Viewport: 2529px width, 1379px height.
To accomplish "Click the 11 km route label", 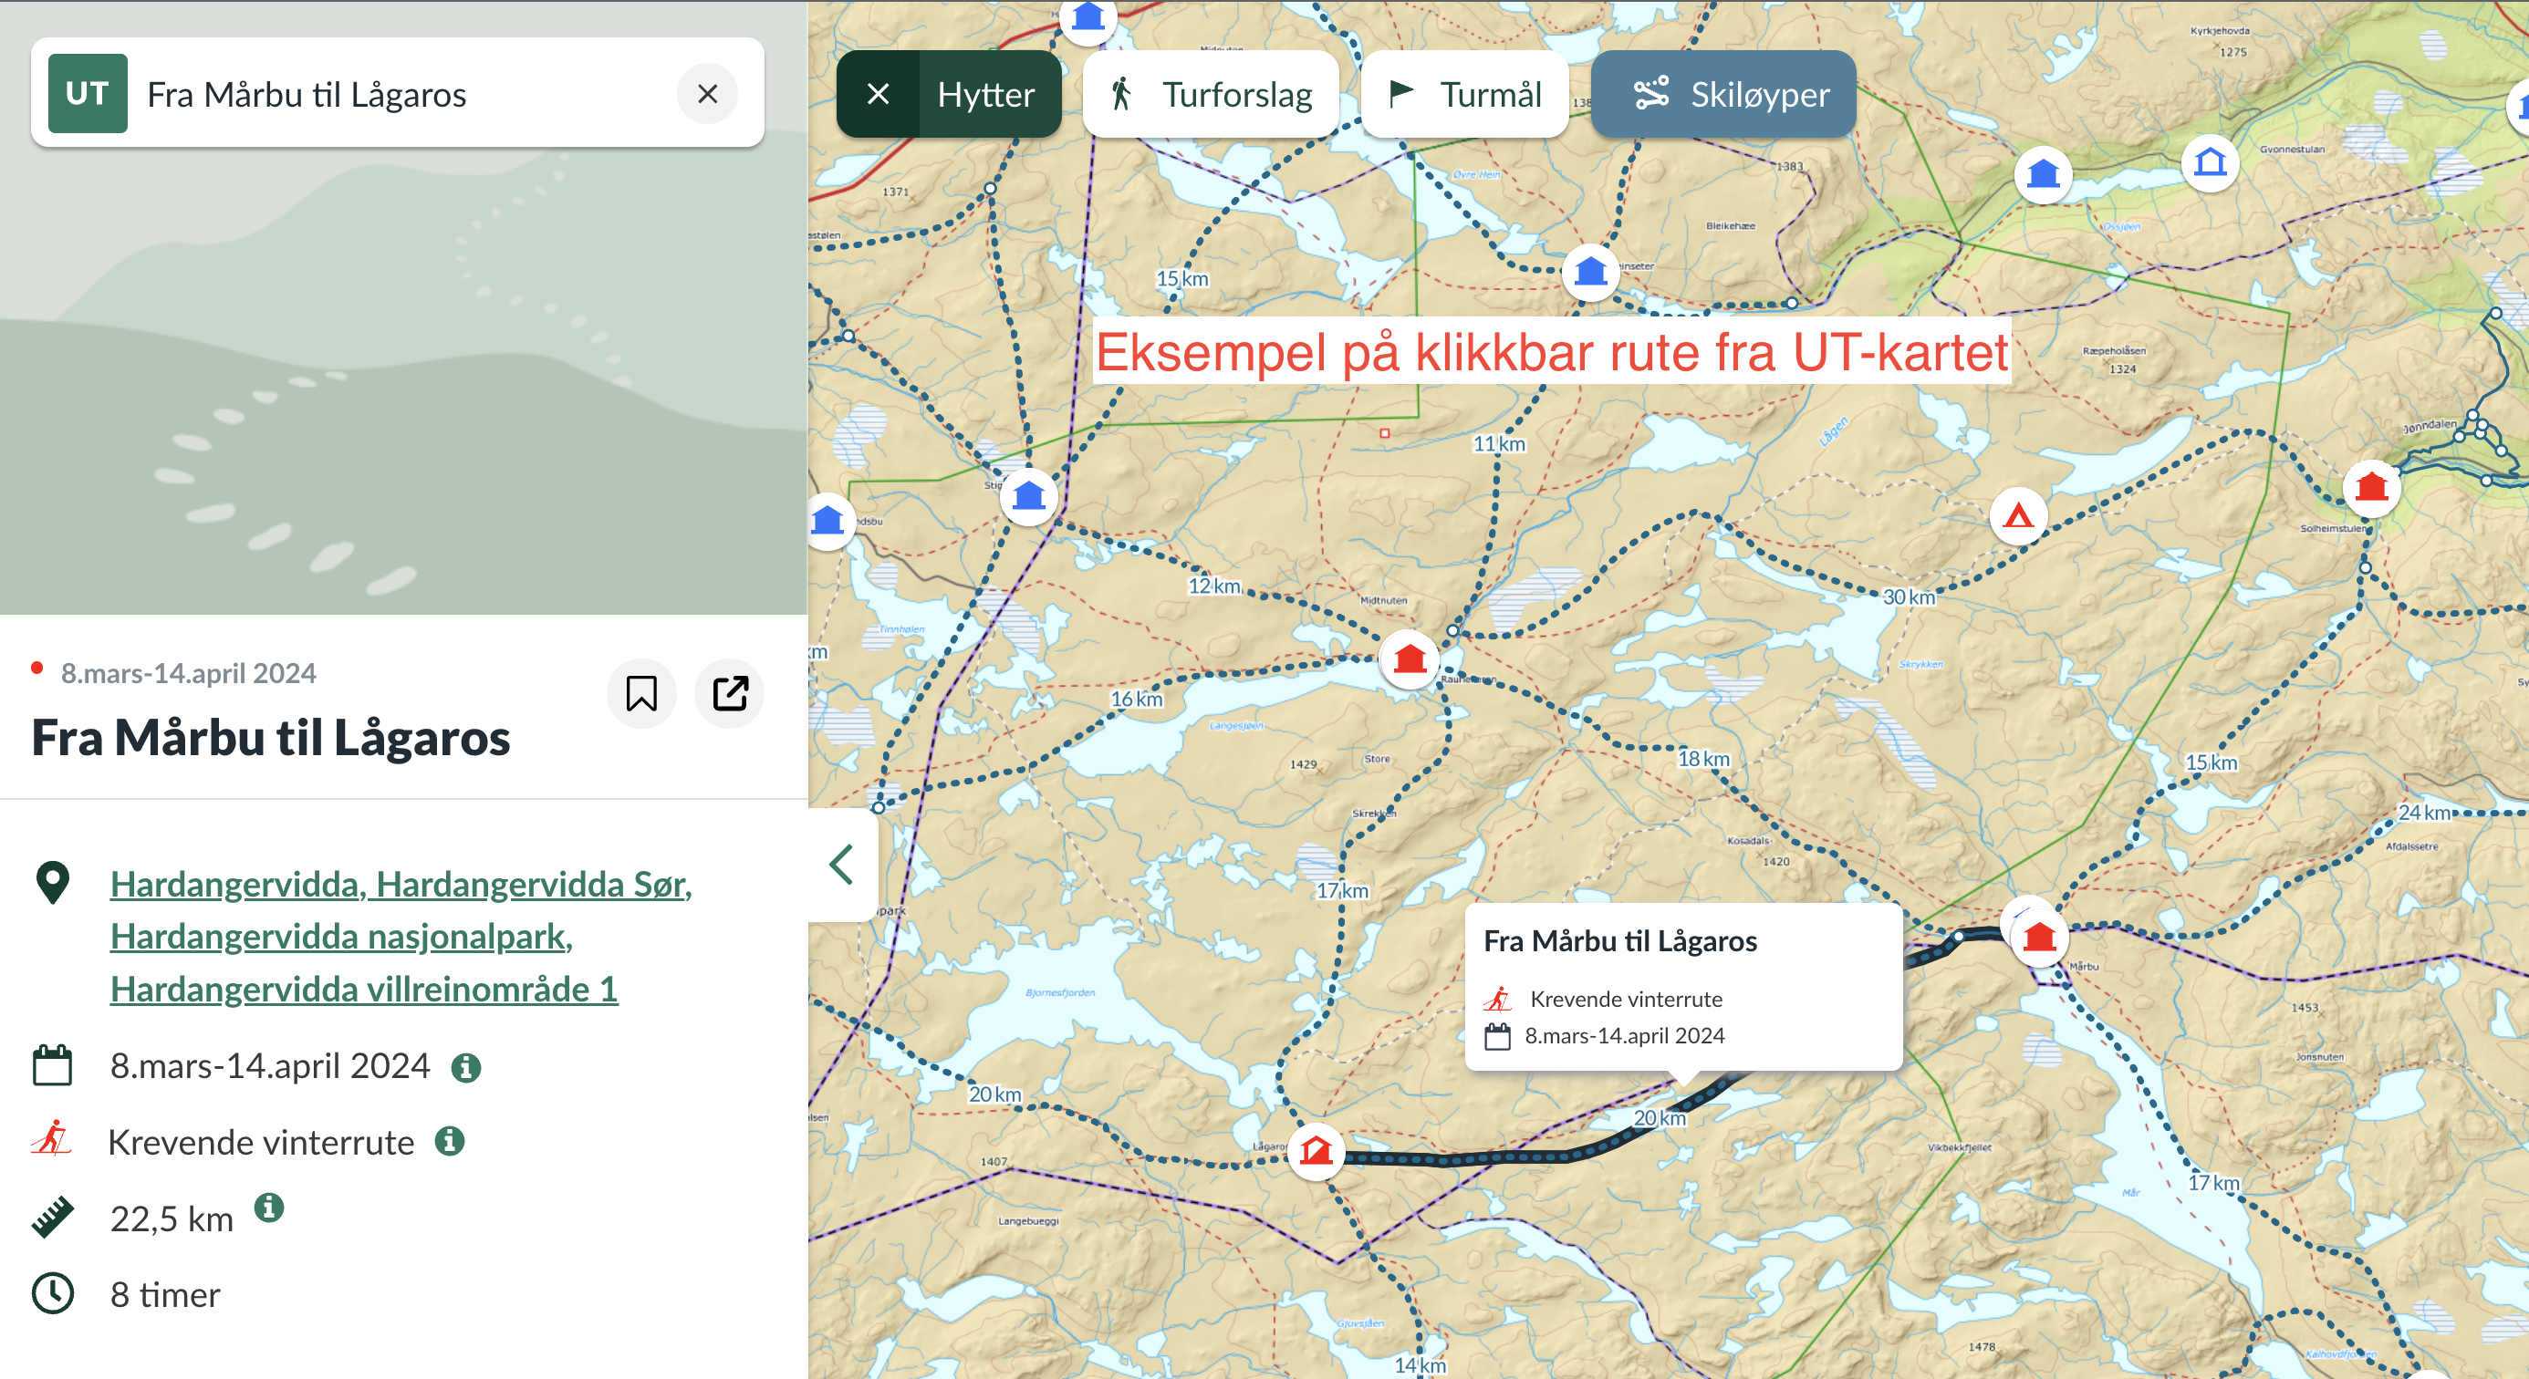I will tap(1499, 443).
